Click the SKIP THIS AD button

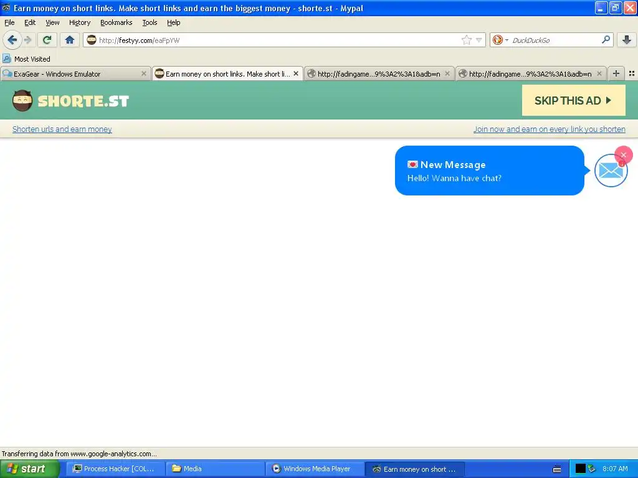point(573,100)
